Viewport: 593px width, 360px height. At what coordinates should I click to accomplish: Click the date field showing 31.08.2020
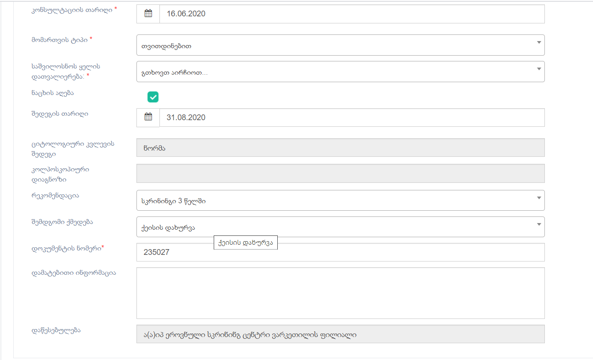click(351, 117)
